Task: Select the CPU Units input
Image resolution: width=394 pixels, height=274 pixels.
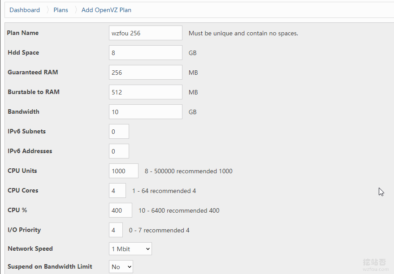Action: click(124, 171)
